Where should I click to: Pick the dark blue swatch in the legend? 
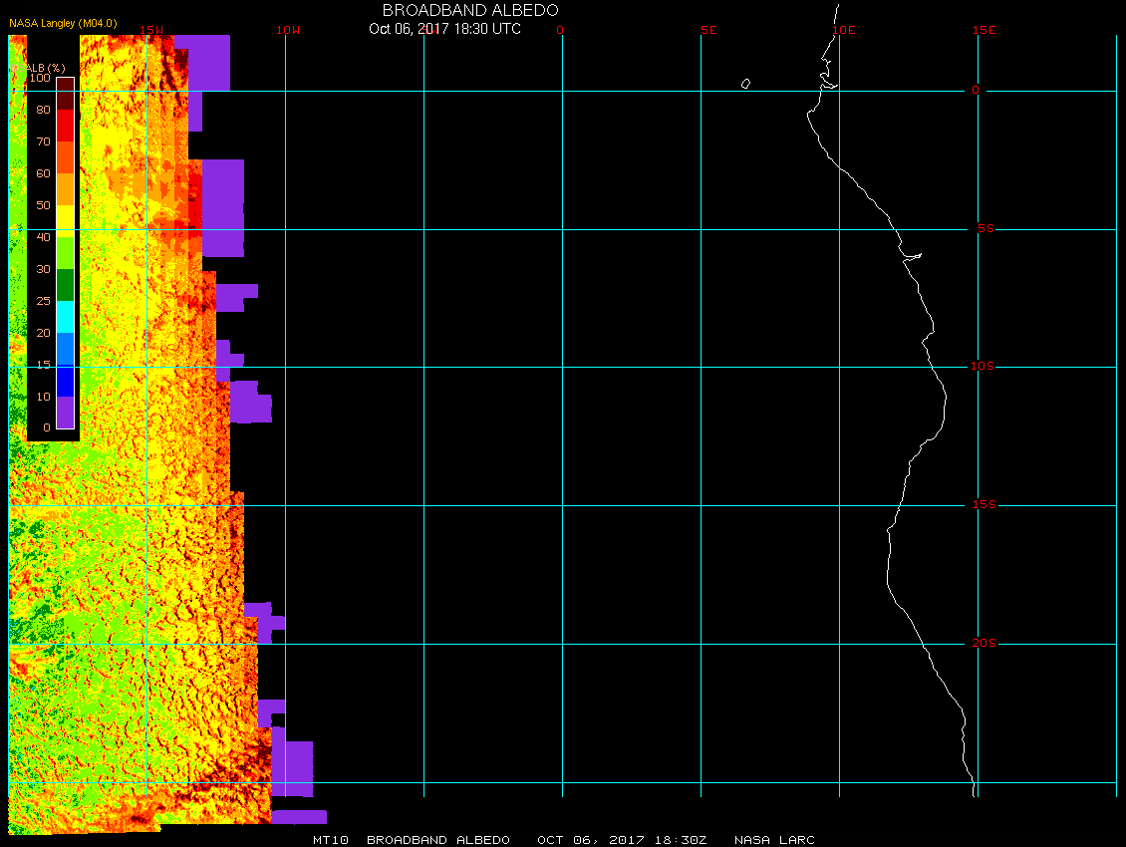coord(65,381)
